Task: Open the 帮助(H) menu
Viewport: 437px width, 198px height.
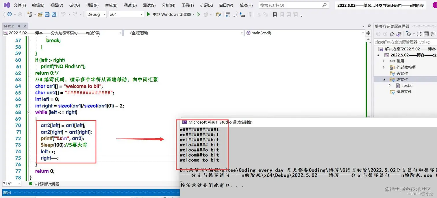Action: click(x=246, y=5)
